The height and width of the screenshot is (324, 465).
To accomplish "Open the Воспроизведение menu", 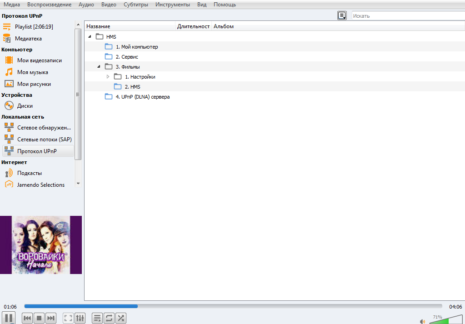I will 49,5.
